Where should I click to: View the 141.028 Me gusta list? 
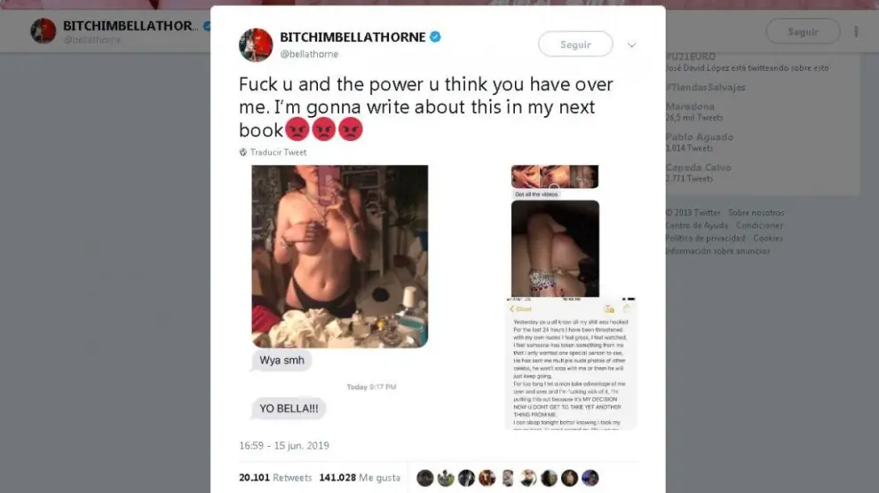tap(360, 478)
